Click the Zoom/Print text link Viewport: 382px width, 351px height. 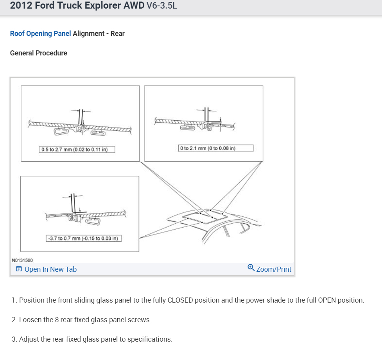[274, 269]
